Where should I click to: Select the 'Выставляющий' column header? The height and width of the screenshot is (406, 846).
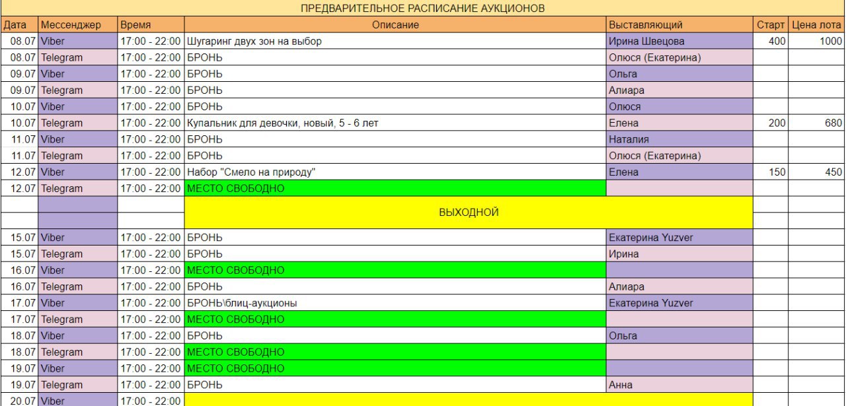coord(679,25)
